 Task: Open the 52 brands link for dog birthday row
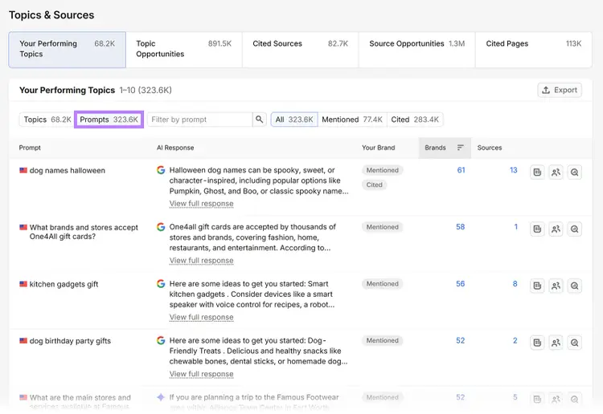pos(461,340)
